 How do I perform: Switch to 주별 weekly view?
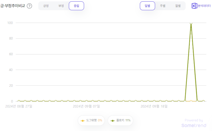(163, 6)
